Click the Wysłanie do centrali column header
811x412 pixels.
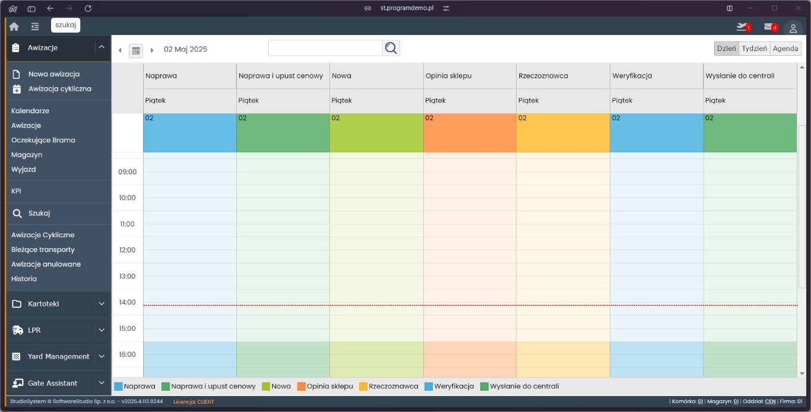(x=750, y=76)
